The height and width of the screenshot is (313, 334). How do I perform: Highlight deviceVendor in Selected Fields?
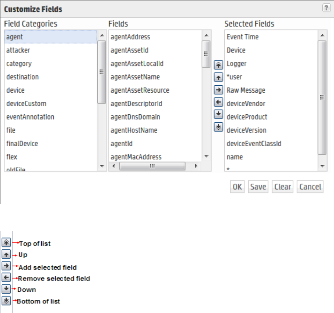(246, 103)
